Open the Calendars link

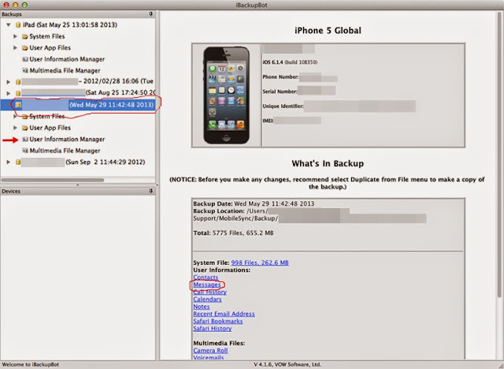[x=207, y=299]
